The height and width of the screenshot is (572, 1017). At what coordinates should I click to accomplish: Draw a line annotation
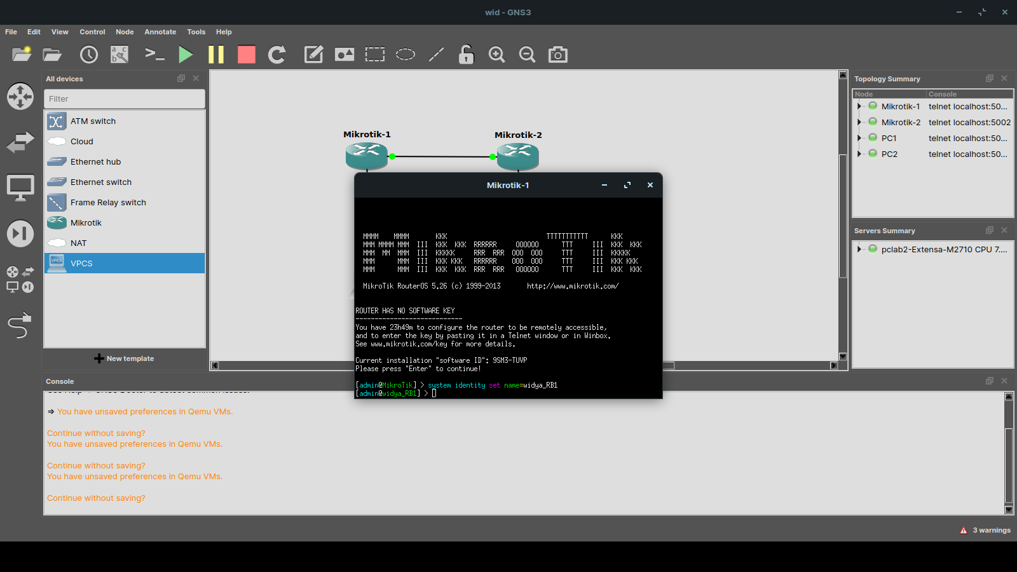(436, 55)
